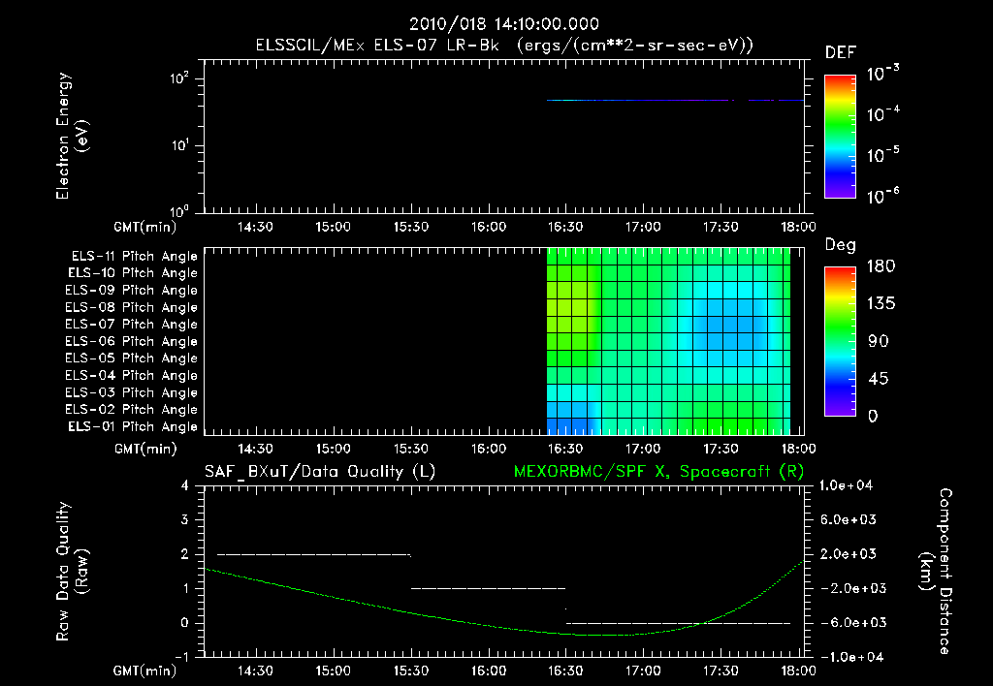Click the 0 value on Deg scale

[x=873, y=416]
